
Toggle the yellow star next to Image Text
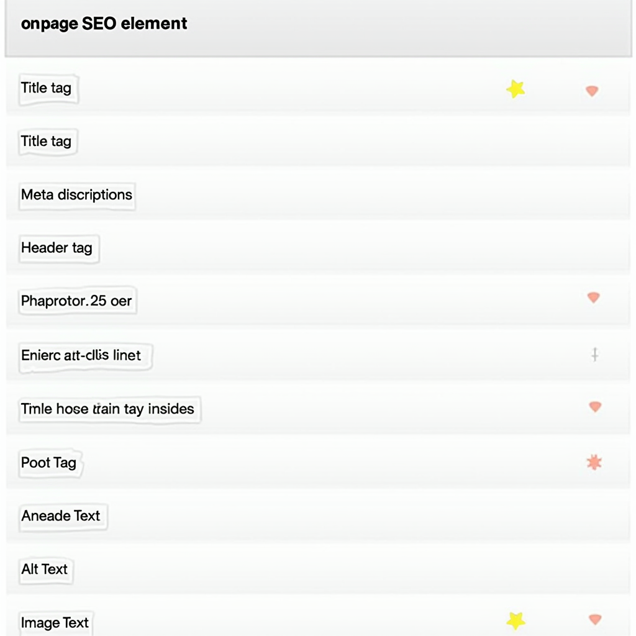[x=514, y=619]
